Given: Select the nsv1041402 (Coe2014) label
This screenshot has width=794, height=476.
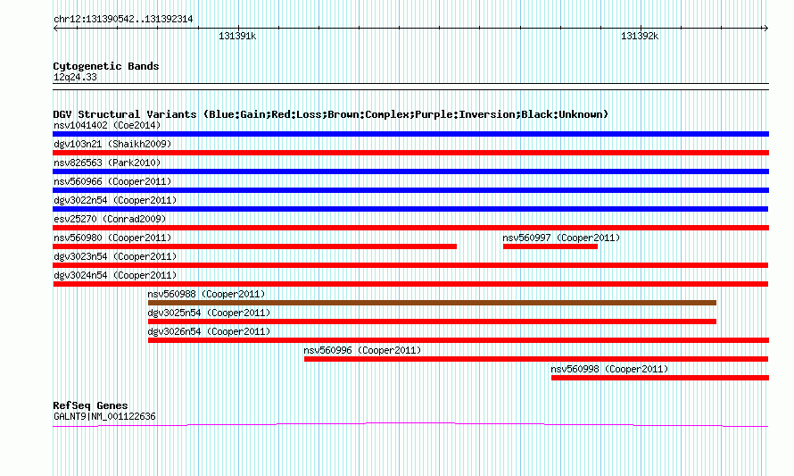Looking at the screenshot, I should [107, 125].
